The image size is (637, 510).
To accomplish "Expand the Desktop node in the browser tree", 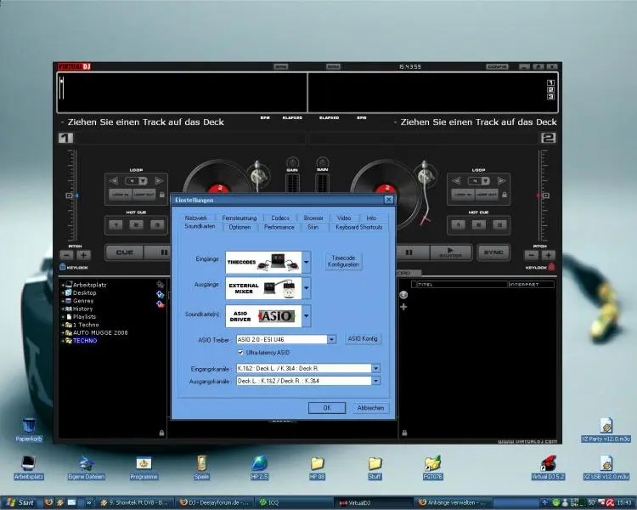I will pyautogui.click(x=64, y=293).
